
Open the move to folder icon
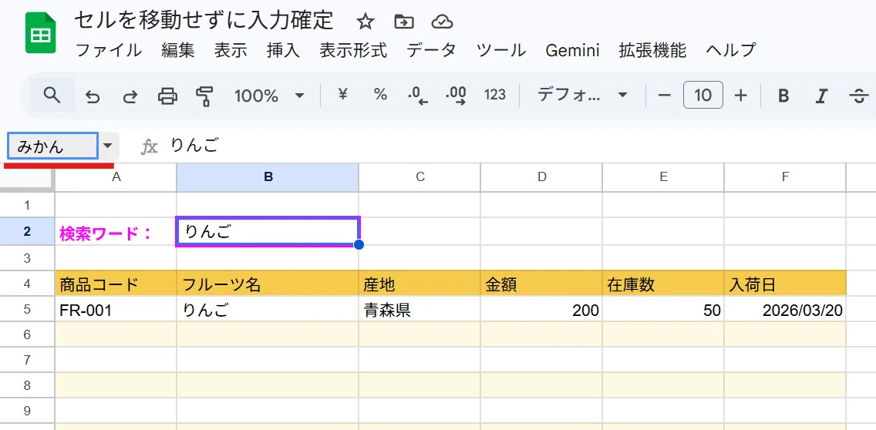(403, 22)
